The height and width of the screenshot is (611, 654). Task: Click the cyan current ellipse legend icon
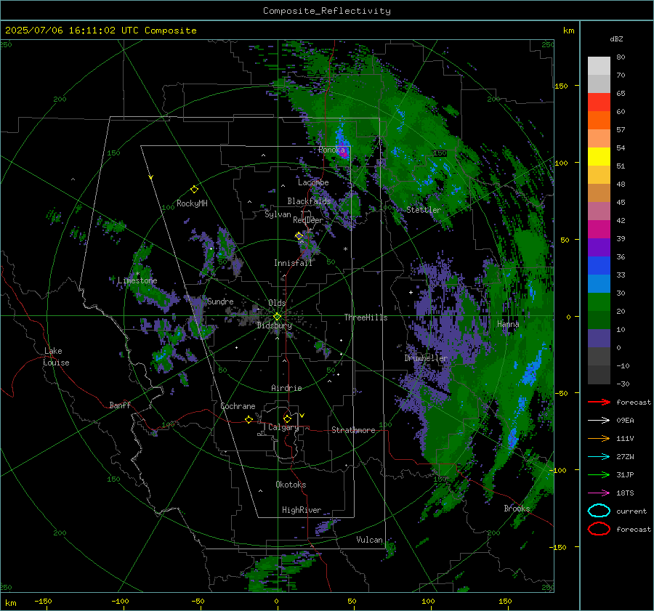pos(599,511)
